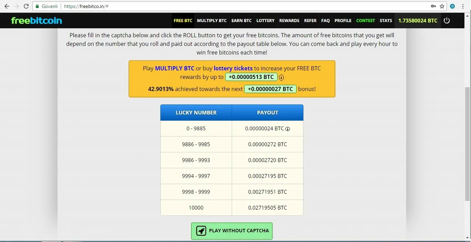Screen dimensions: 471x242
Task: Select the 0 - 9885 table cell
Action: pos(196,129)
